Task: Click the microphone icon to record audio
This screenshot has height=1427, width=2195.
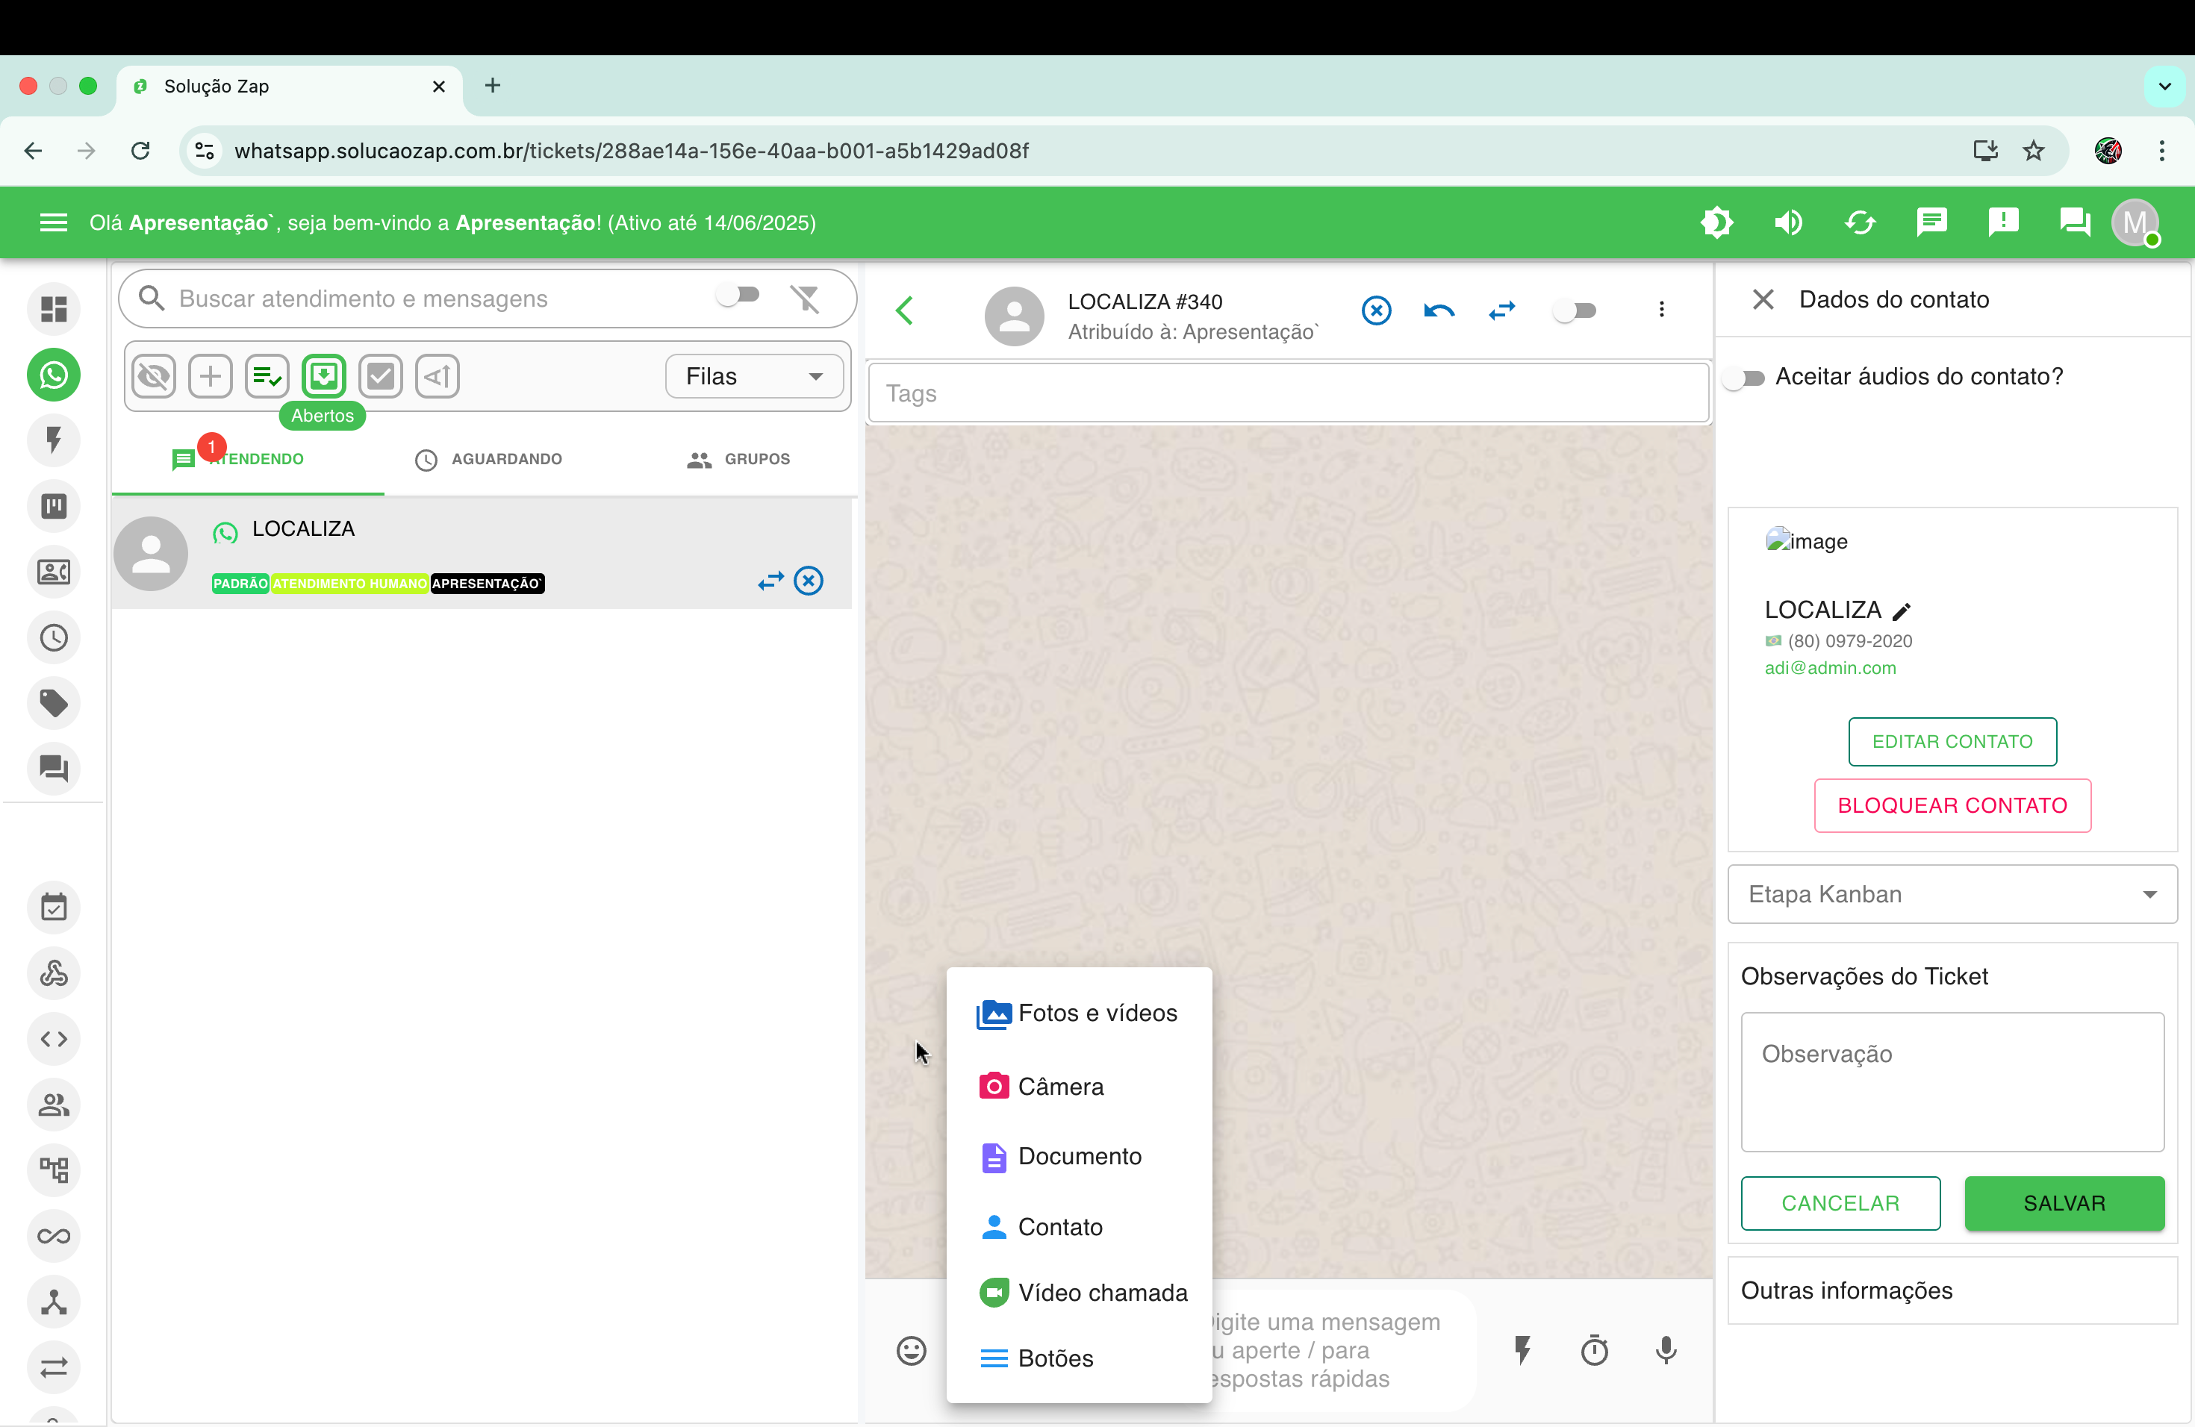Action: click(1666, 1350)
